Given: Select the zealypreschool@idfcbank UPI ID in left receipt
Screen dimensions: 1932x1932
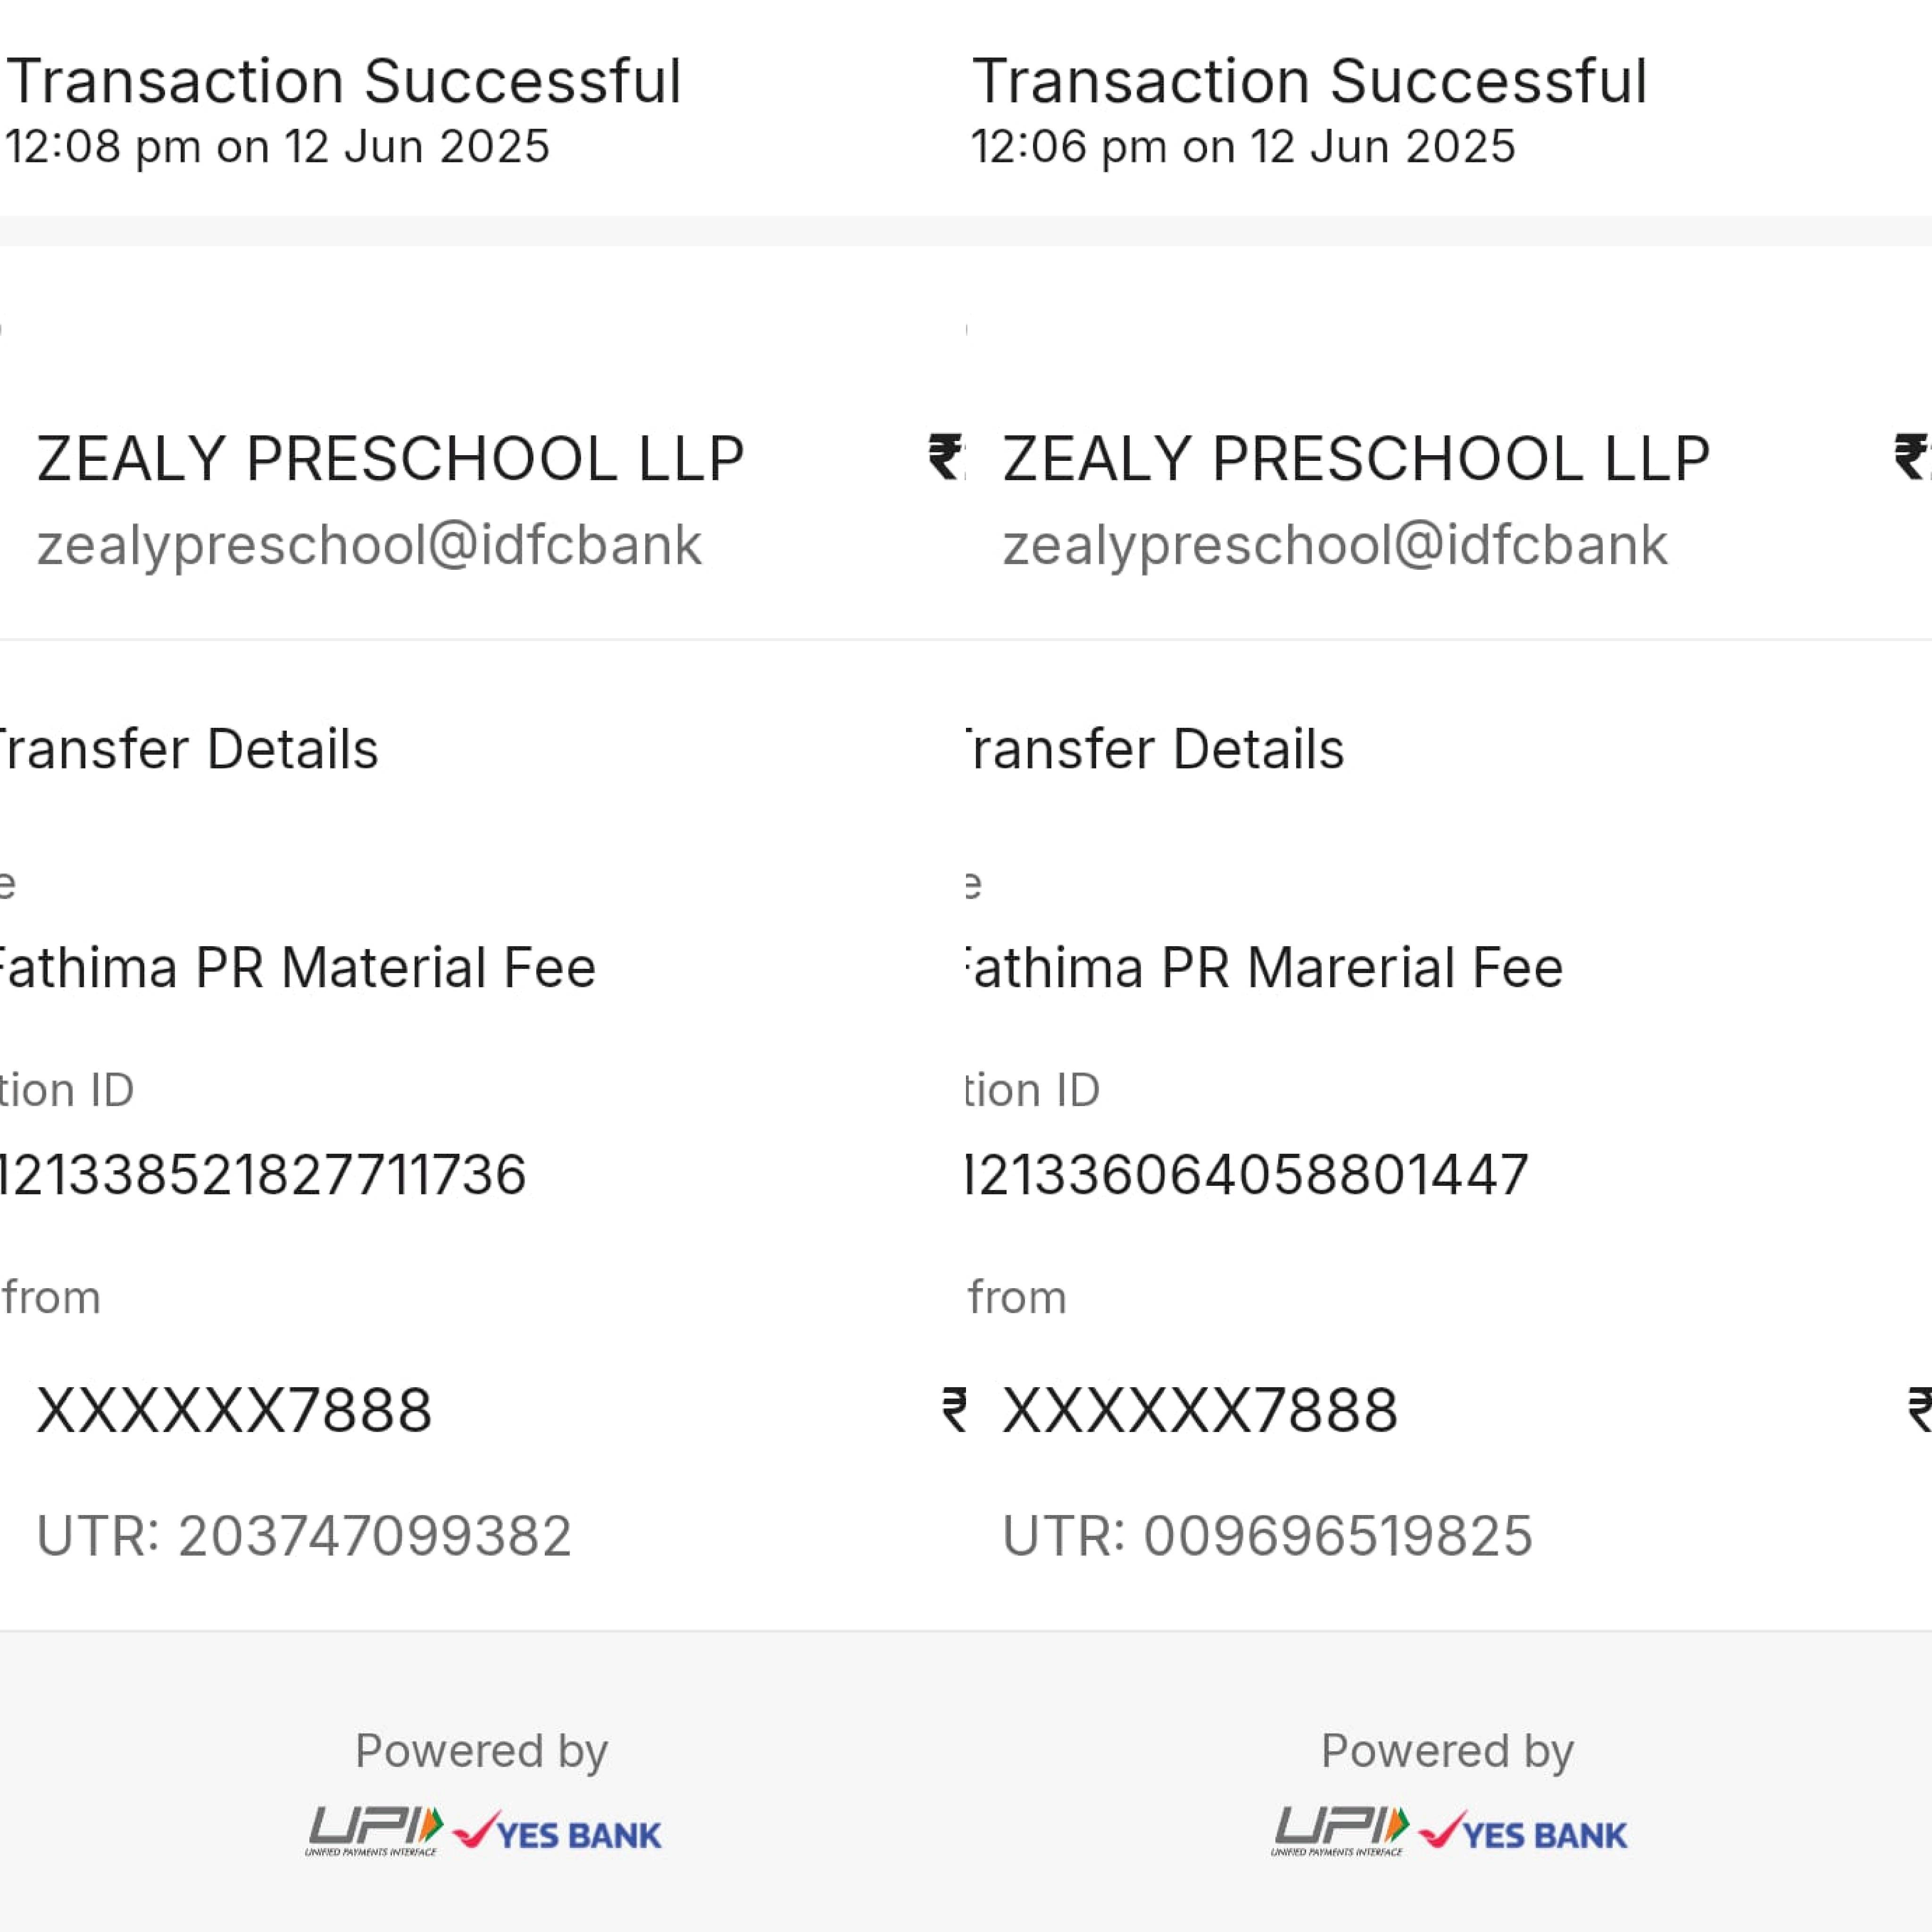Looking at the screenshot, I should tap(369, 545).
